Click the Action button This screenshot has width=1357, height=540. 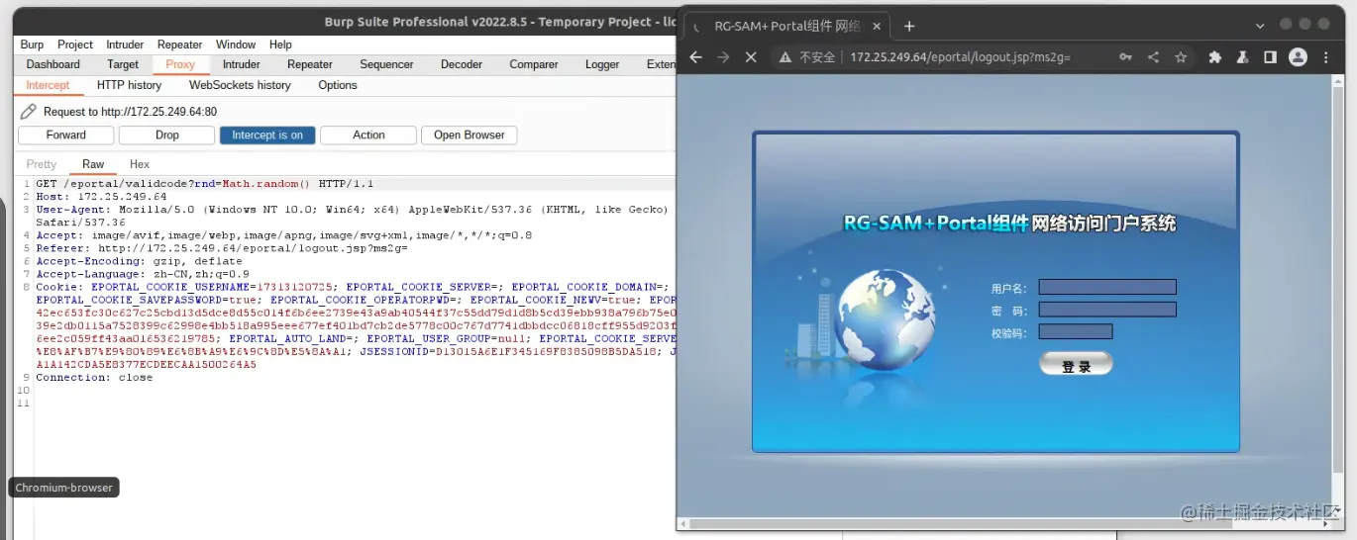point(368,135)
